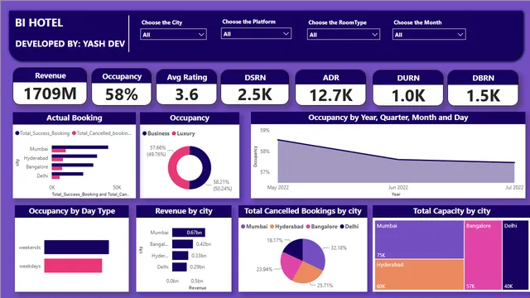Open the Choose the RoomType dropdown
Viewport: 530px width, 298px height.
344,35
